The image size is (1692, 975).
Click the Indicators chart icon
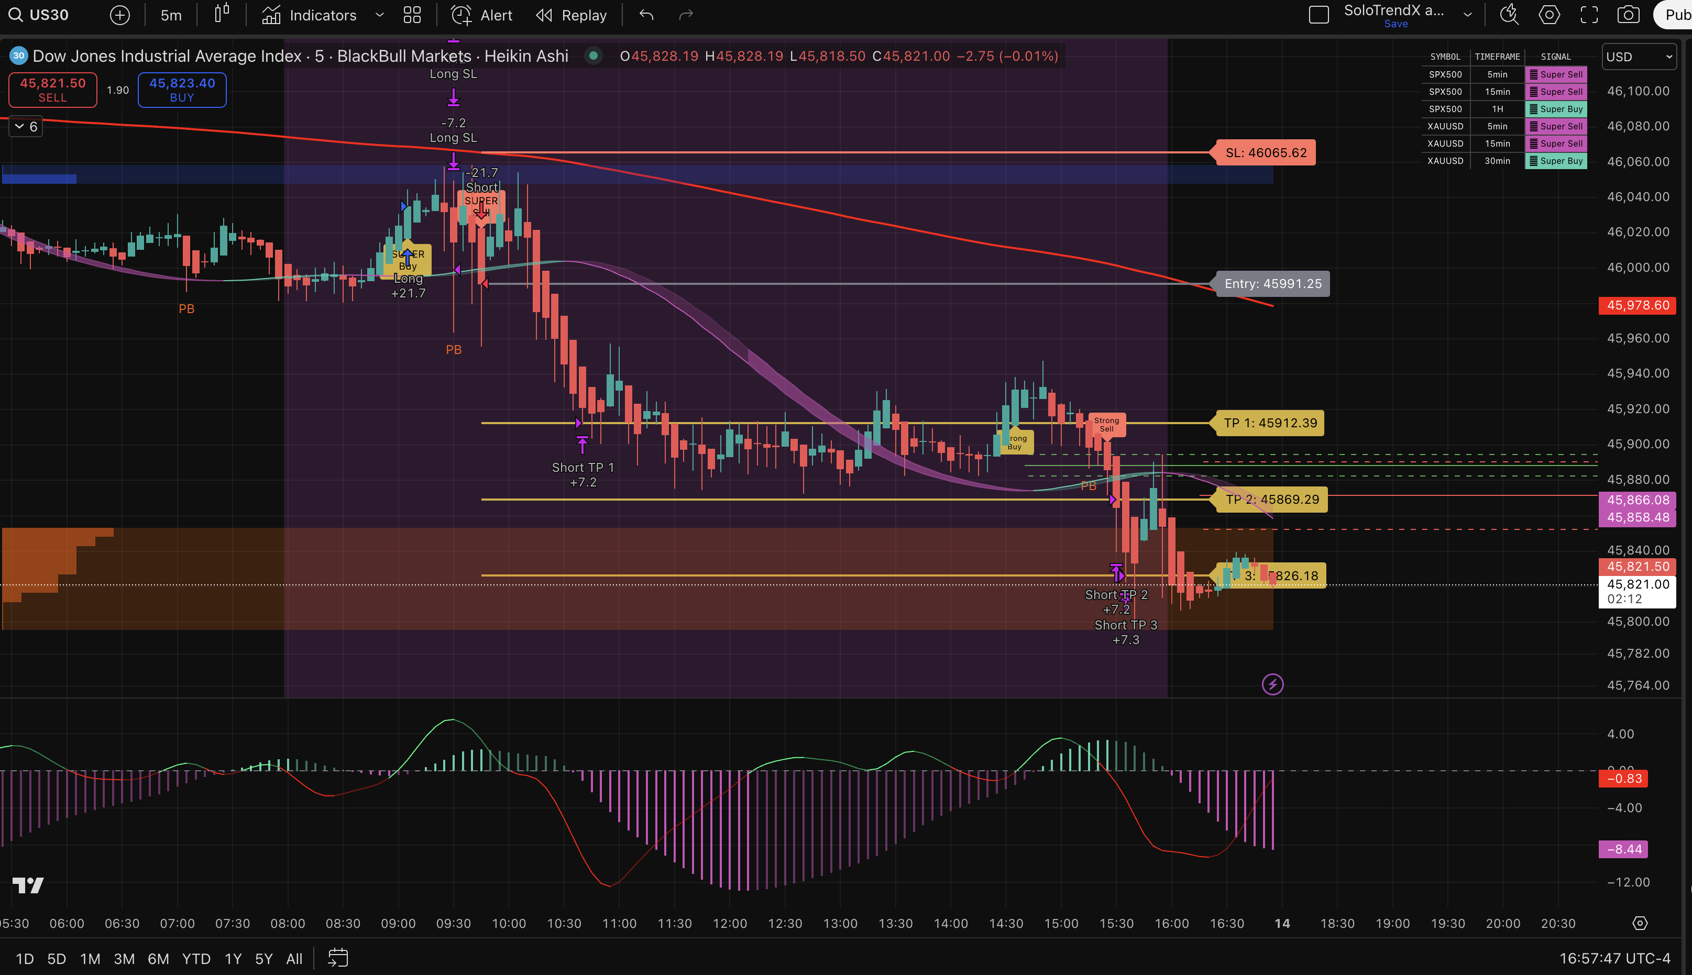click(x=271, y=15)
